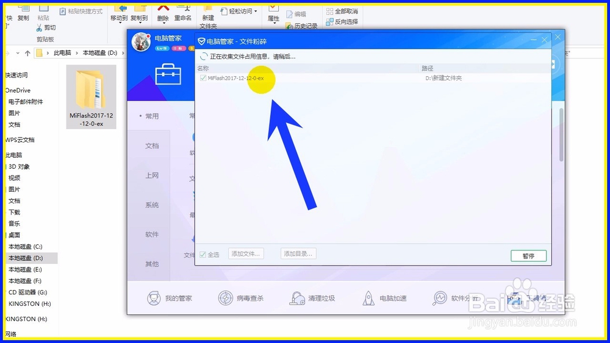
Task: Click 新建文件夹 in Explorer ribbon
Action: point(209,18)
